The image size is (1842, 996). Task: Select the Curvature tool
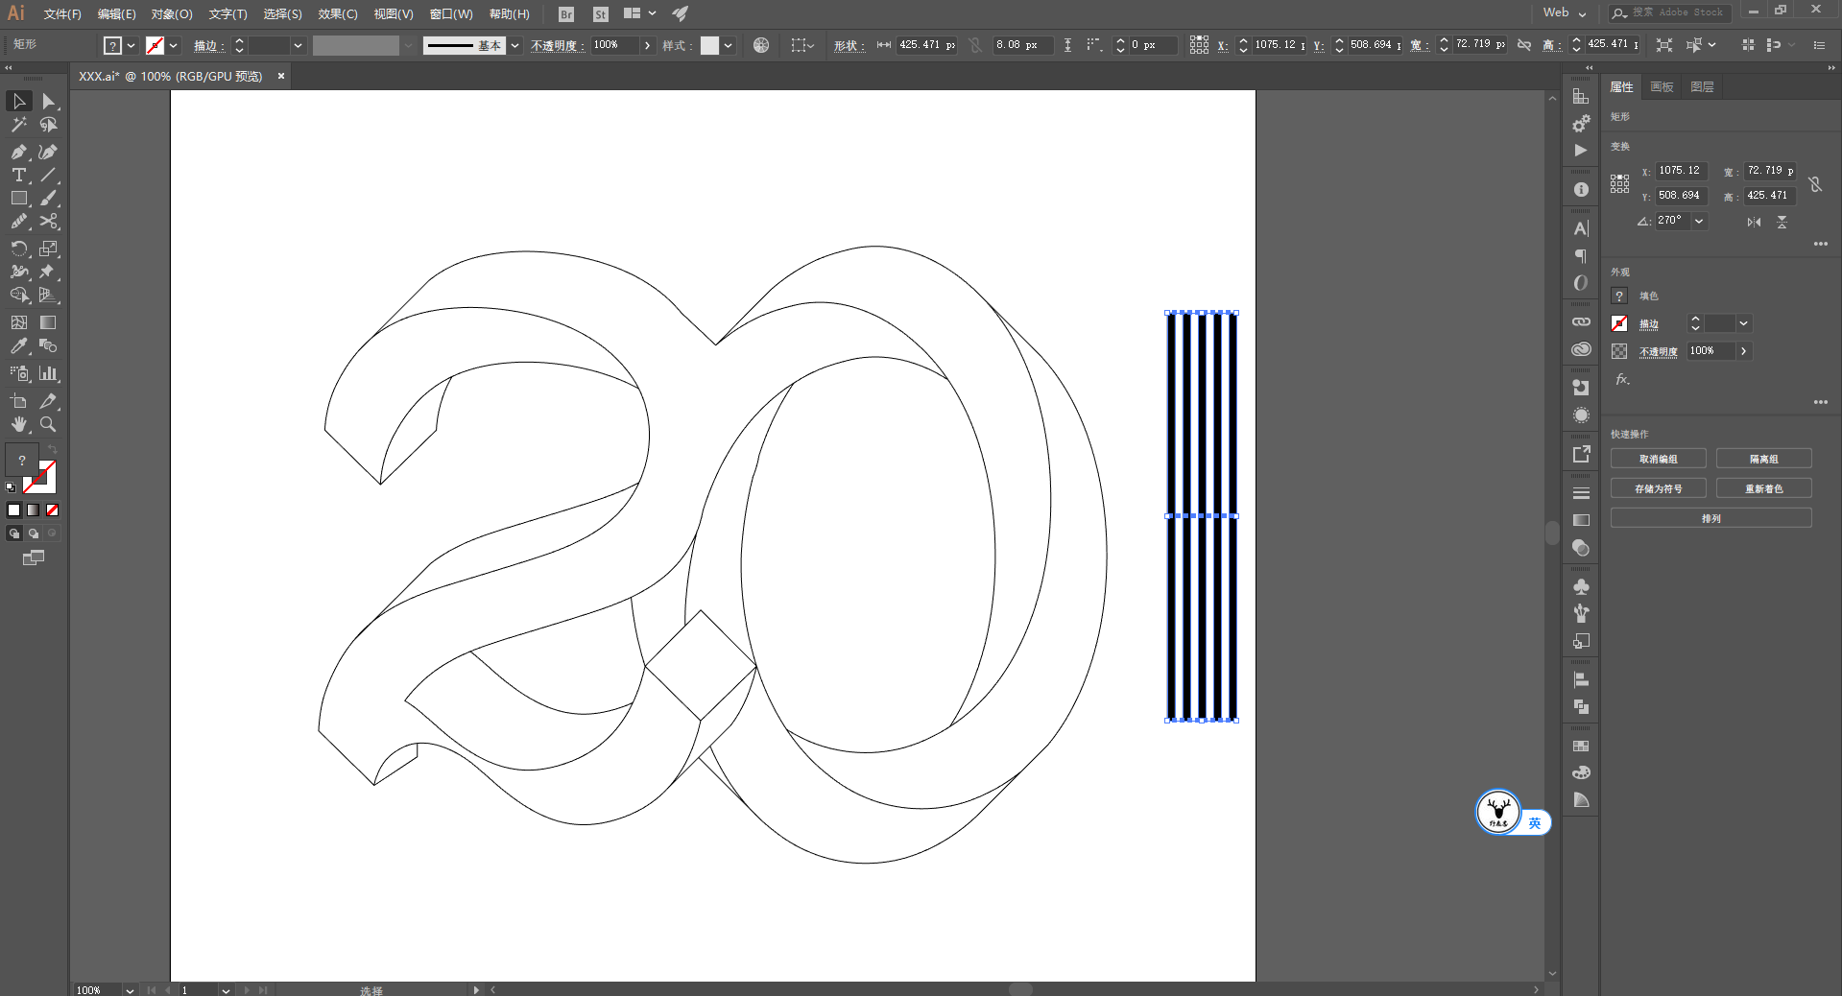48,152
